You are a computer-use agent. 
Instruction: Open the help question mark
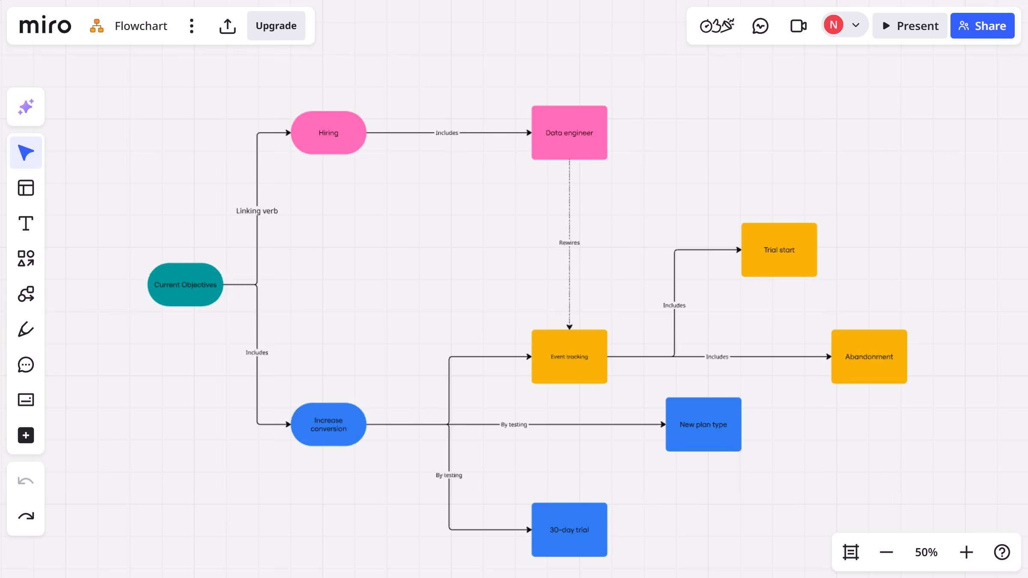click(1002, 552)
